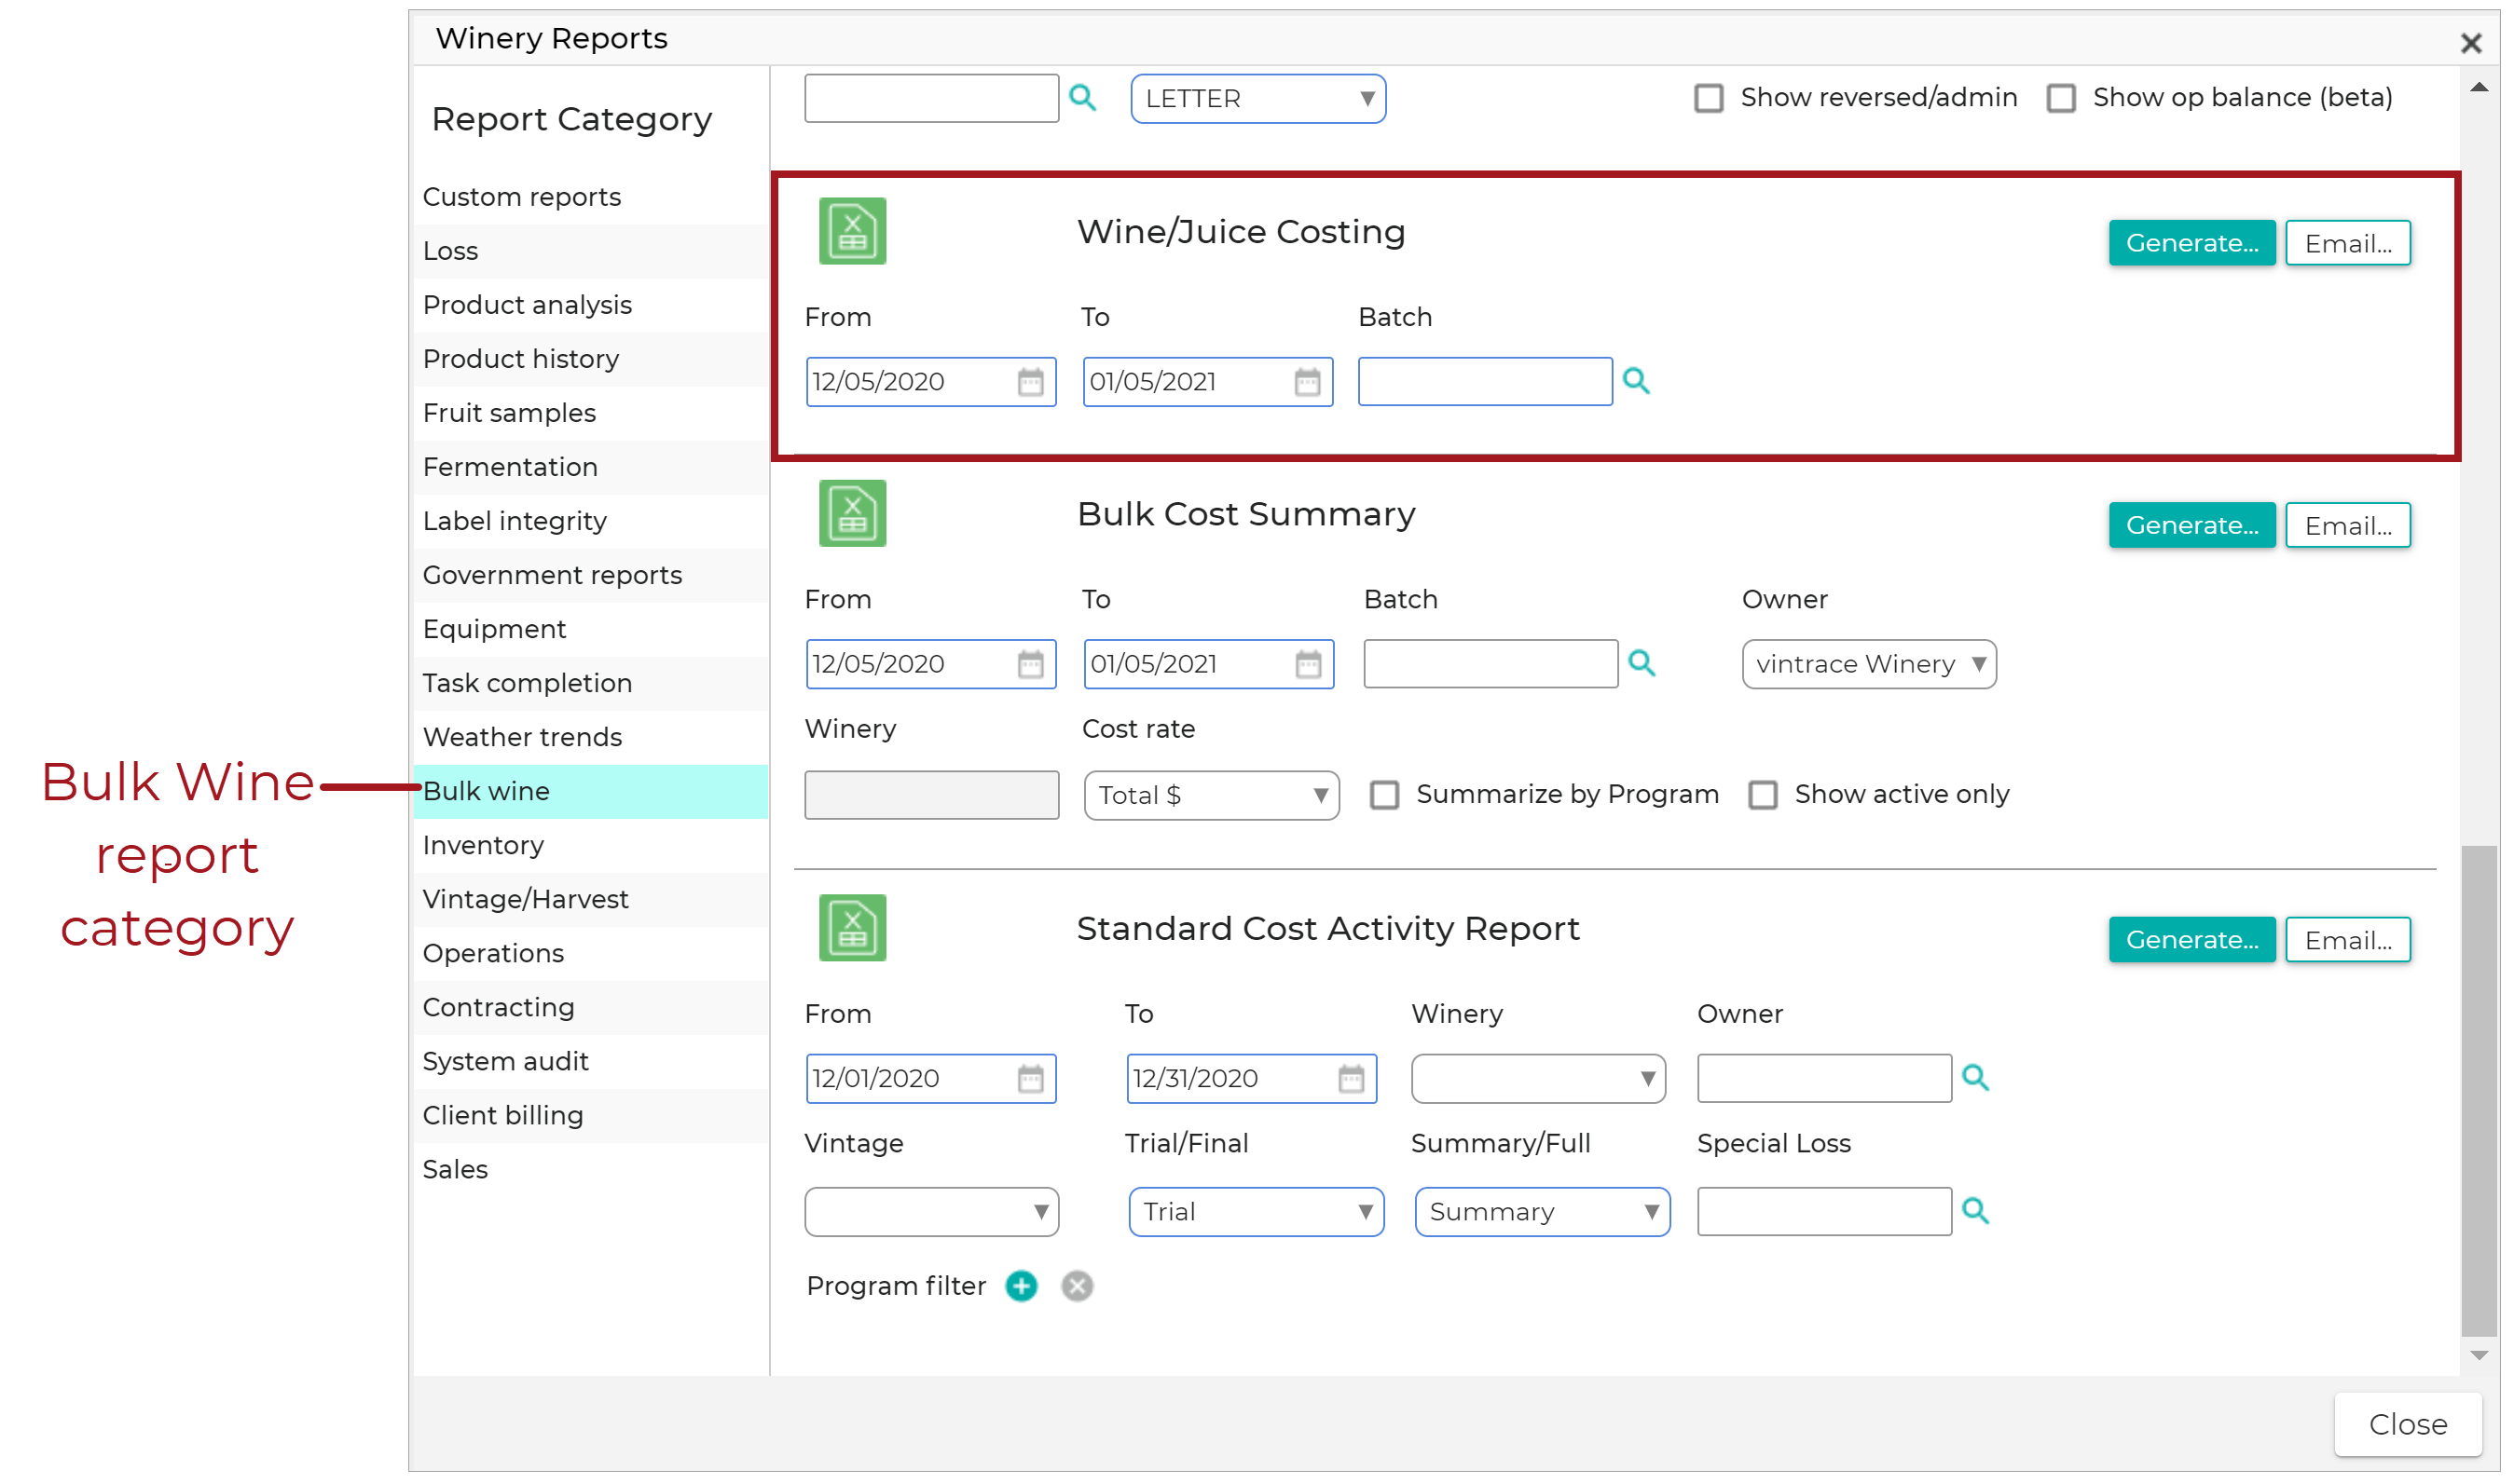
Task: Open the calendar for Bulk Cost Summary To date
Action: [x=1308, y=663]
